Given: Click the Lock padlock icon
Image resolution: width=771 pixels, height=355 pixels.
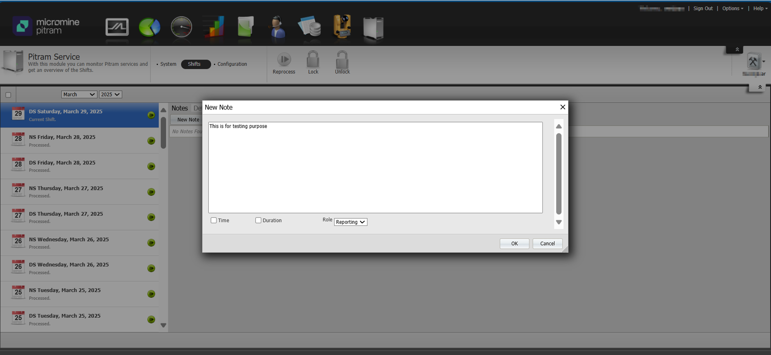Looking at the screenshot, I should [313, 60].
